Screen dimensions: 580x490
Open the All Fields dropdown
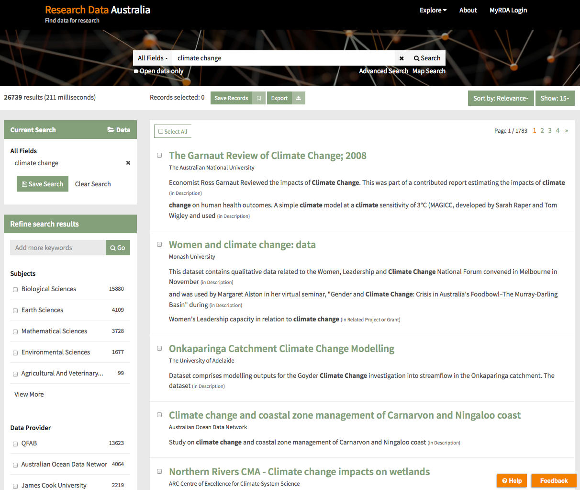pyautogui.click(x=153, y=58)
